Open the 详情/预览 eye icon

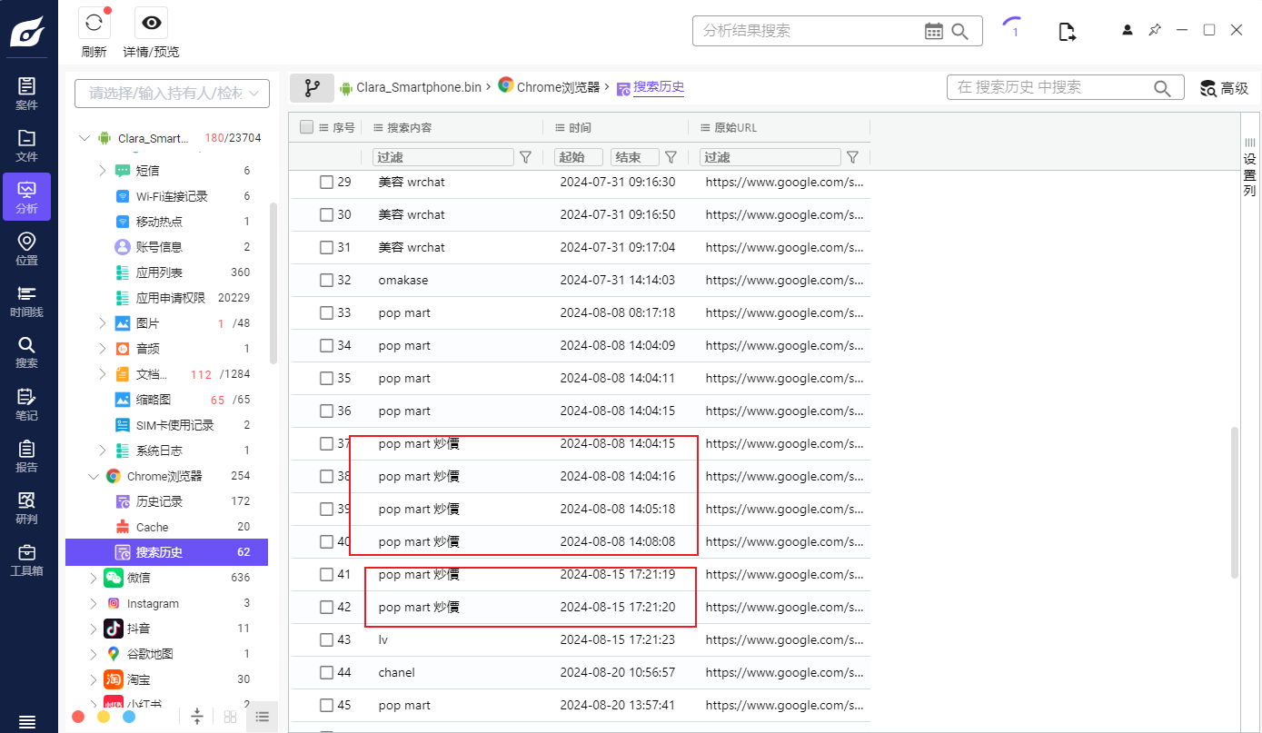151,23
